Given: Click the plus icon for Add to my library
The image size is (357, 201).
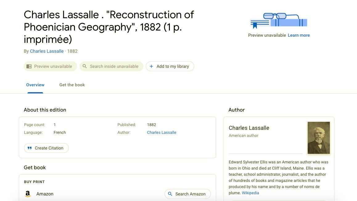Looking at the screenshot, I should point(151,66).
